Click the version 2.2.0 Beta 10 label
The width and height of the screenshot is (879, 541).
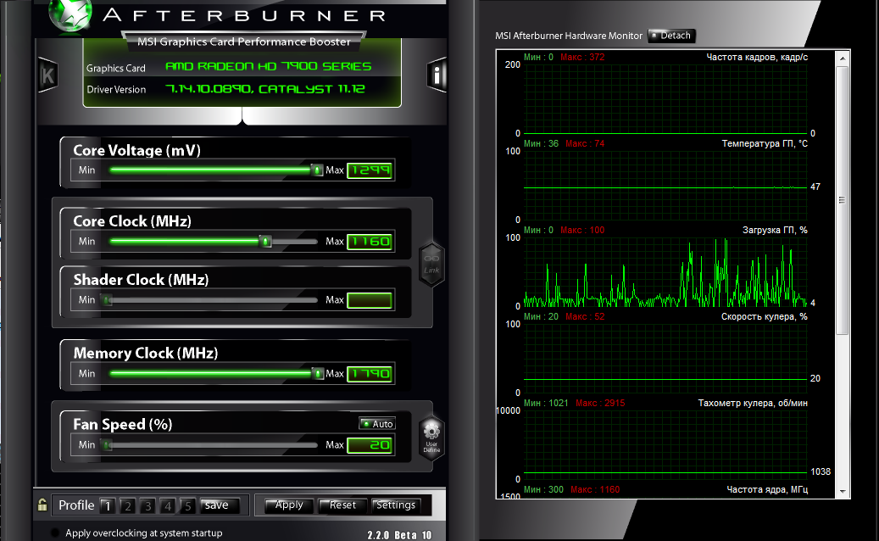[400, 535]
